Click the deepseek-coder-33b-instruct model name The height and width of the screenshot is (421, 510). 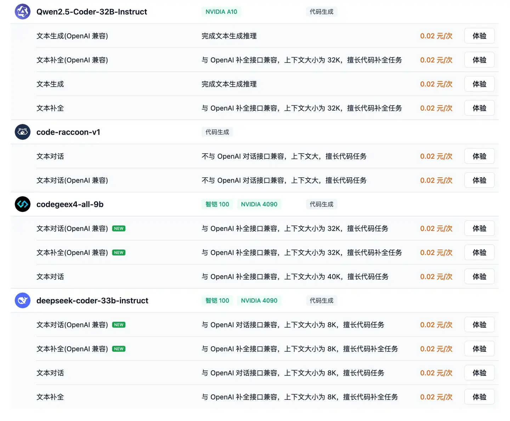pos(92,300)
